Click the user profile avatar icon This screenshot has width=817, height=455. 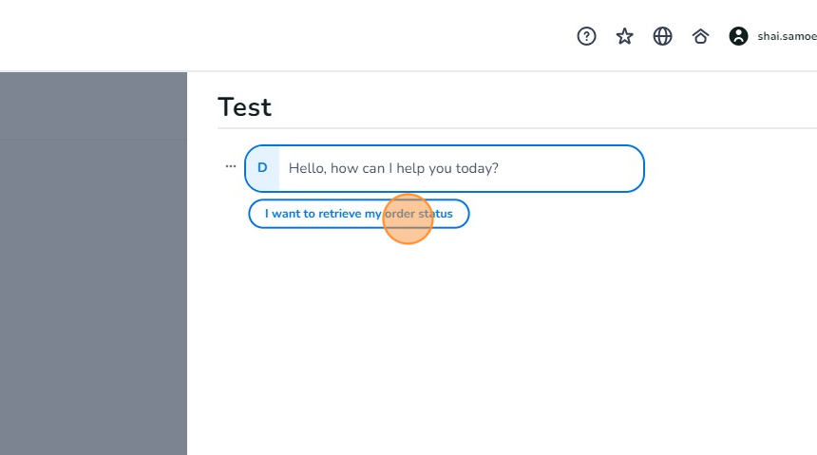coord(738,36)
